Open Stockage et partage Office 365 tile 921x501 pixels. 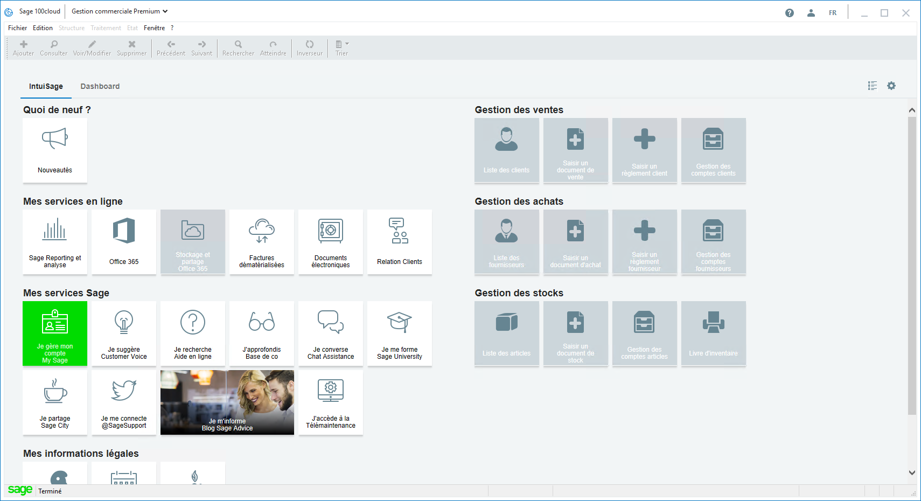click(193, 242)
